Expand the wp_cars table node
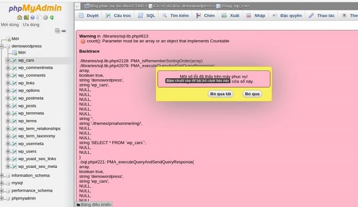The image size is (358, 207). [8, 60]
